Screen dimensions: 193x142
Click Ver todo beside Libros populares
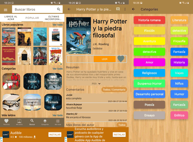(58, 25)
